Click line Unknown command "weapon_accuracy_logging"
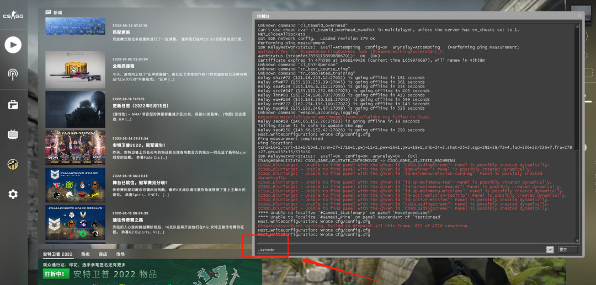Image resolution: width=596 pixels, height=285 pixels. [x=308, y=112]
